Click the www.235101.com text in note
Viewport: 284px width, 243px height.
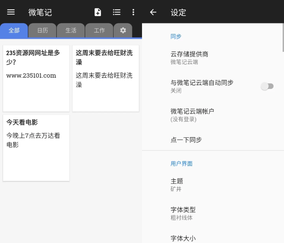[x=31, y=76]
